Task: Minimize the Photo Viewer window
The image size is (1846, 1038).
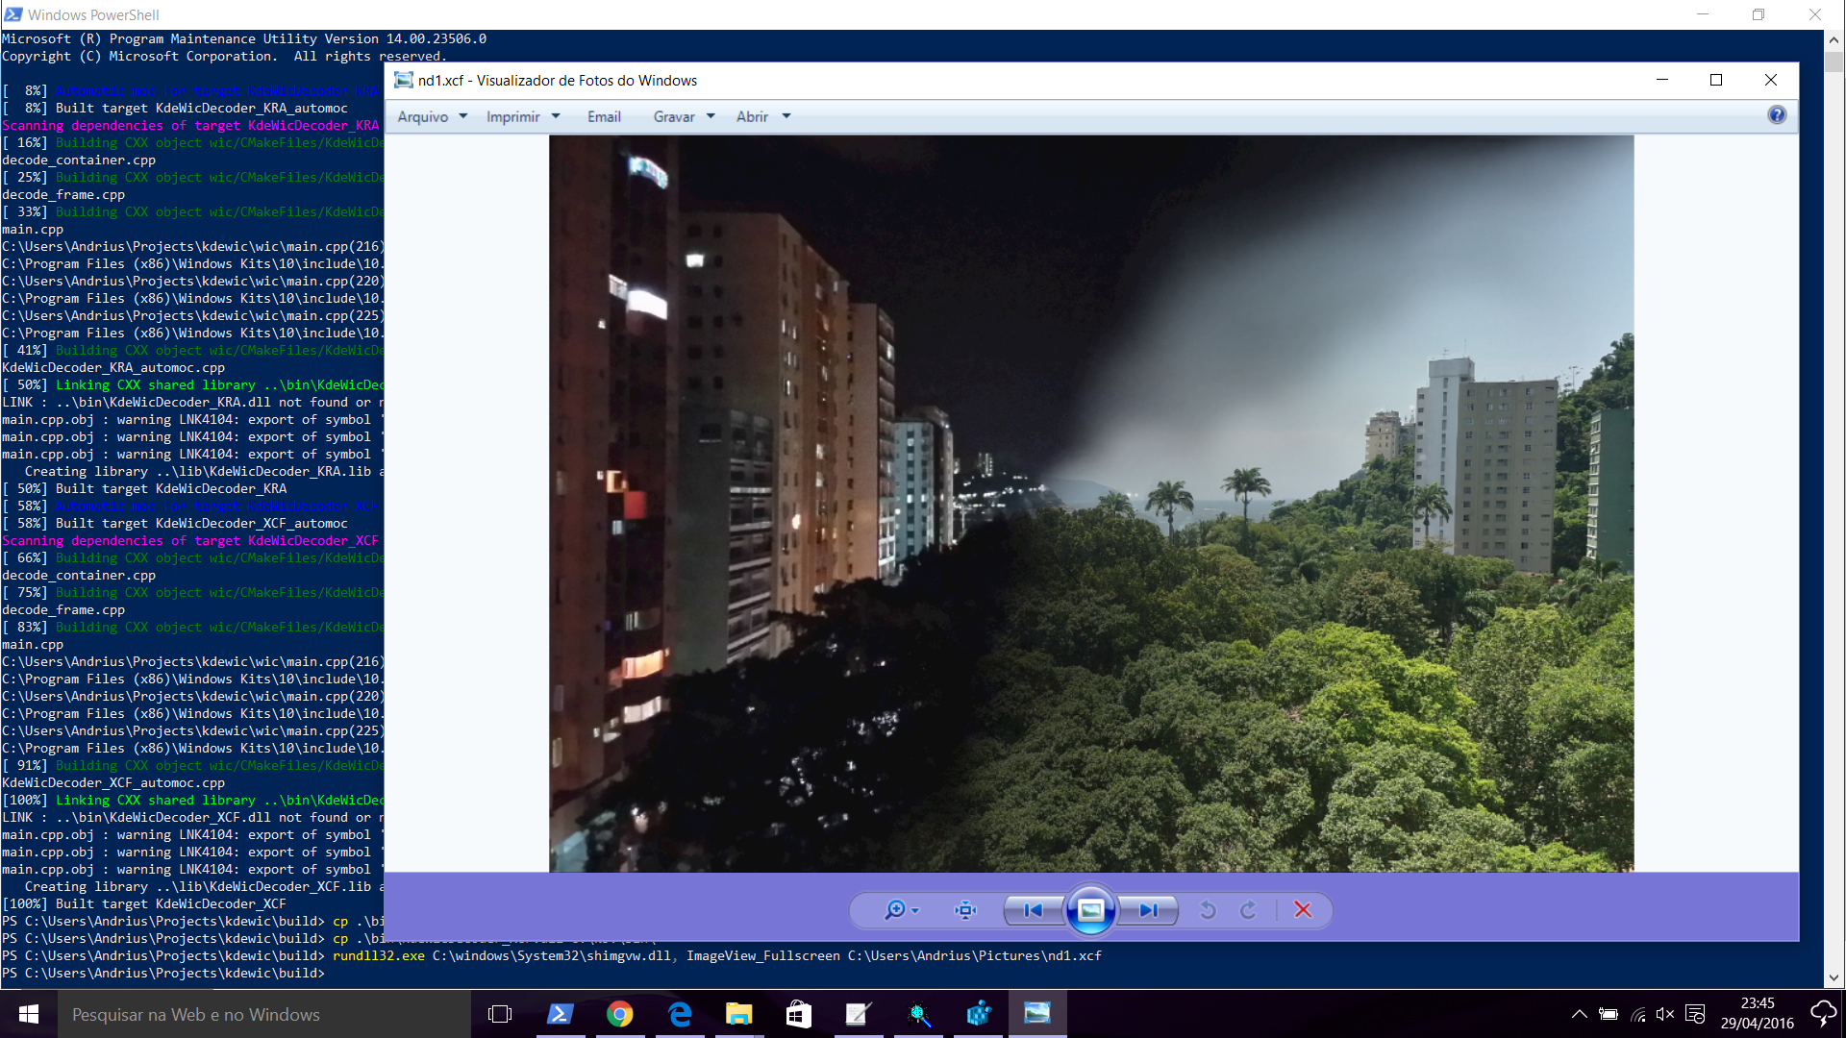Action: pos(1662,80)
